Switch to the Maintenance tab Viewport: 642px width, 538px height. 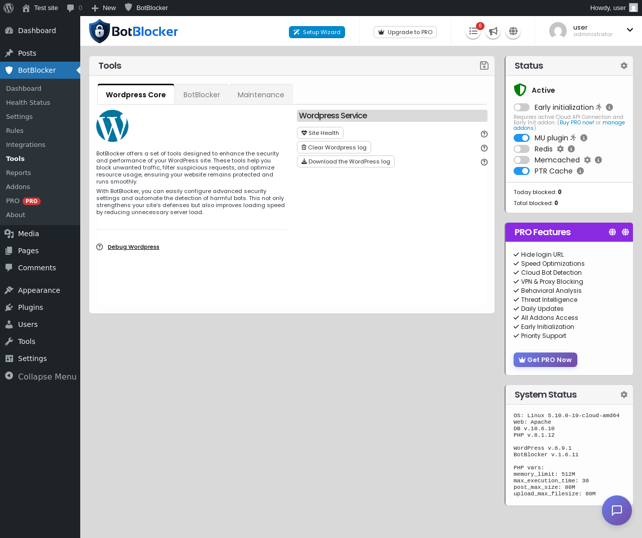[x=261, y=95]
